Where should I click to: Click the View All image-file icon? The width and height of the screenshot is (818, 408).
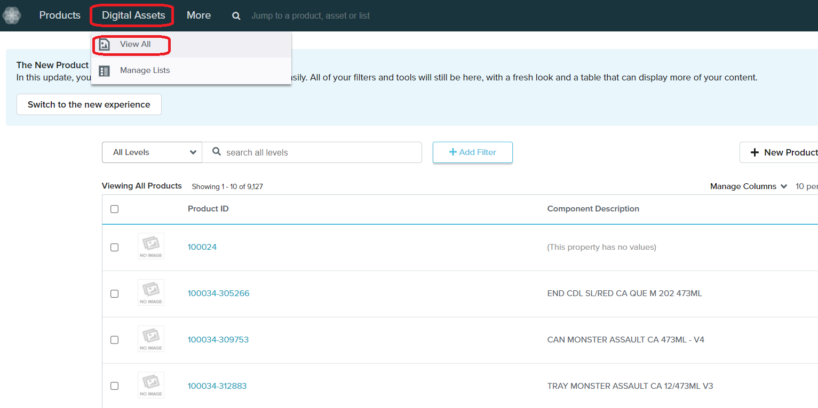click(x=105, y=45)
